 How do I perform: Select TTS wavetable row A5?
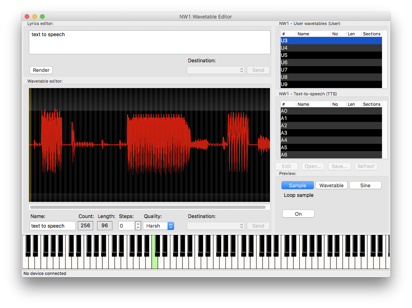(331, 147)
